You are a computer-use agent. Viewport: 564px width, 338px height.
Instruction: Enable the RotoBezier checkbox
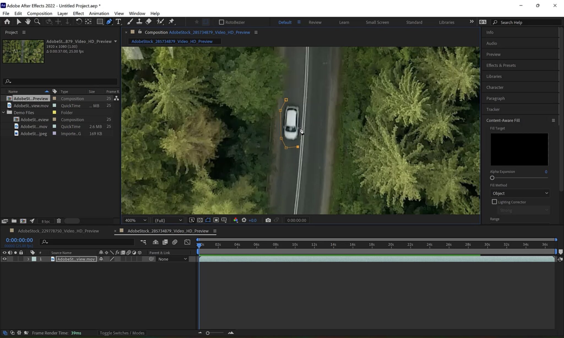point(222,22)
